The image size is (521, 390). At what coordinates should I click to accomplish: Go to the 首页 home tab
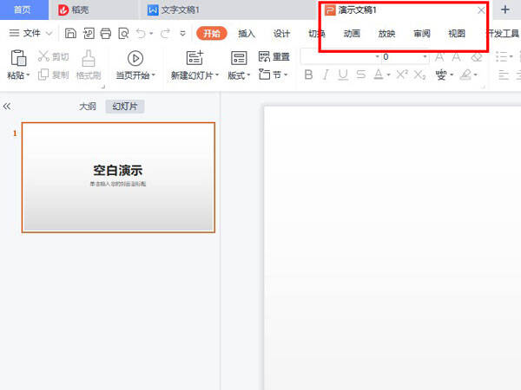click(23, 10)
